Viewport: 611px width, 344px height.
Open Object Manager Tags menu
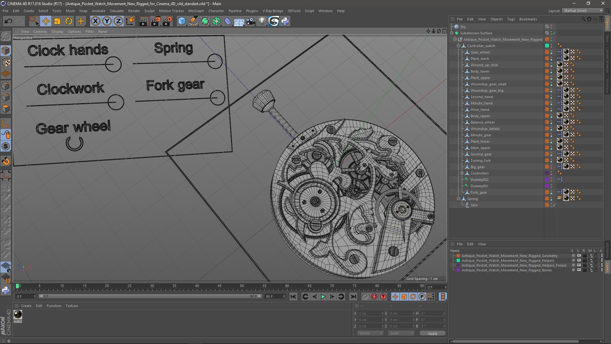click(511, 19)
